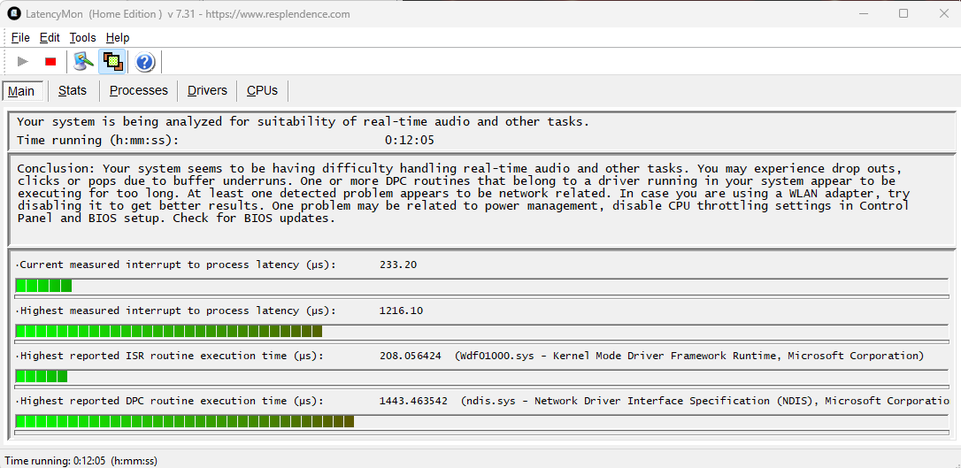Maximize the LatencyMon window
Image resolution: width=961 pixels, height=468 pixels.
tap(903, 13)
